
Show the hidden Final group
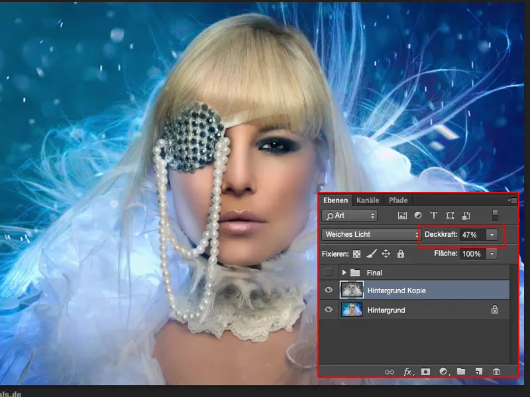tap(328, 272)
